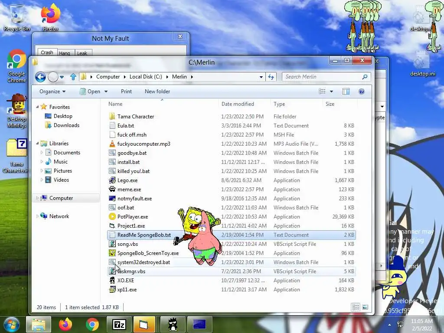The width and height of the screenshot is (444, 333).
Task: Select the XO.EXE icon
Action: pyautogui.click(x=112, y=281)
